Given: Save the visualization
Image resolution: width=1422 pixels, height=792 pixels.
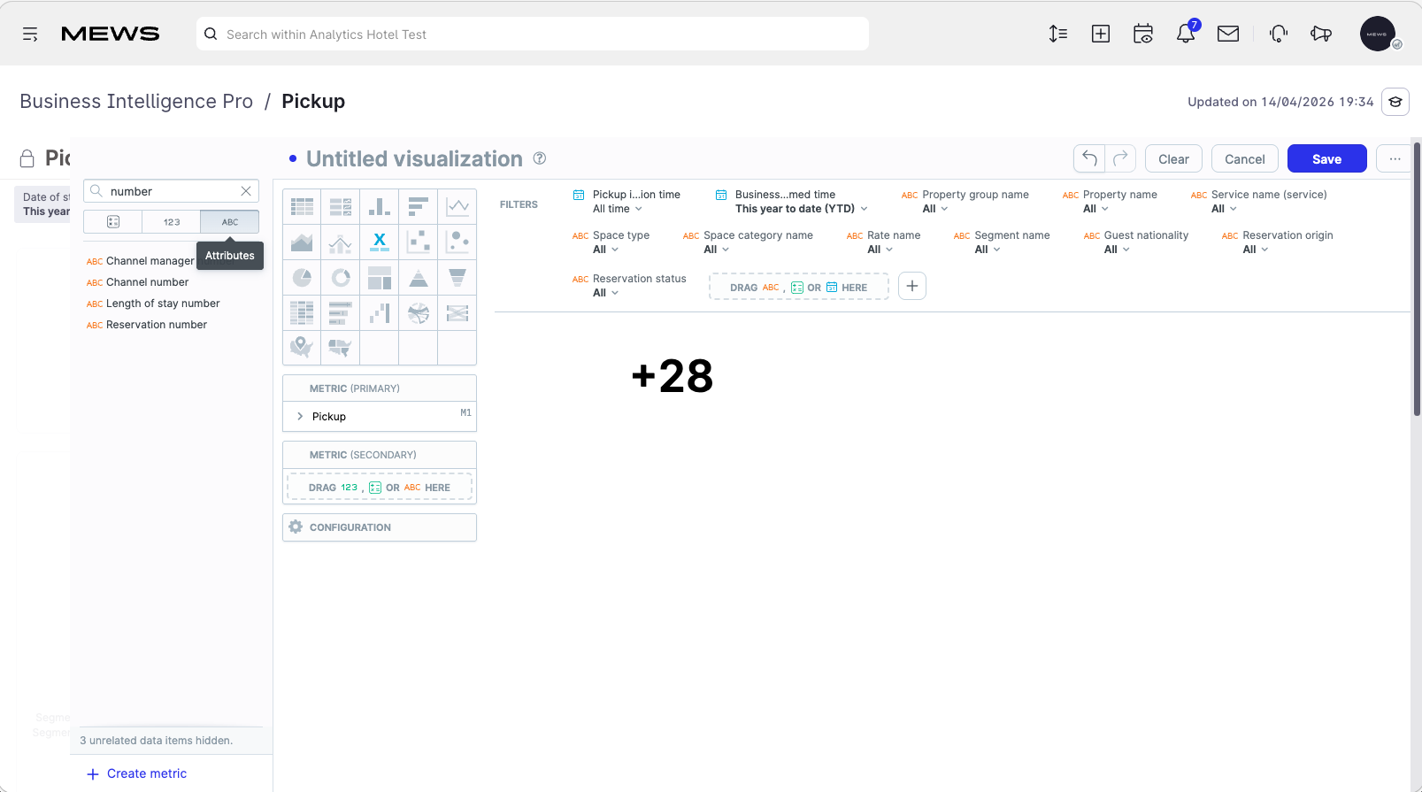Looking at the screenshot, I should pos(1326,158).
